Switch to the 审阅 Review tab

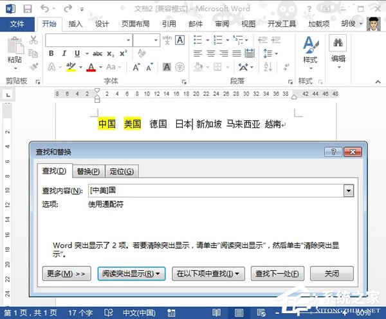(222, 24)
